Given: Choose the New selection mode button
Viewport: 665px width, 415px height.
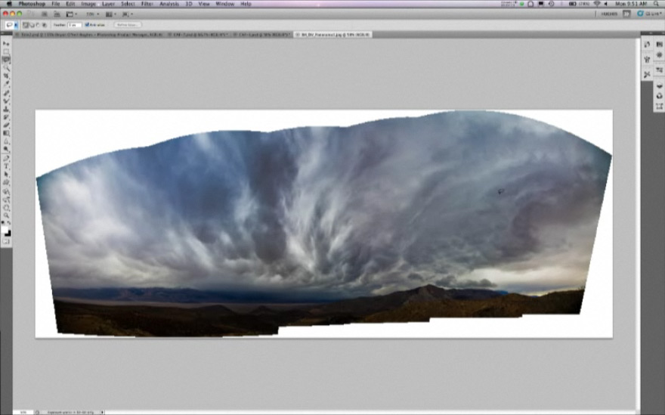Looking at the screenshot, I should (26, 25).
